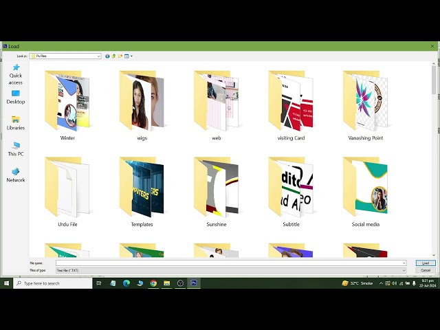440x330 pixels.
Task: Select the visiting Card folder
Action: click(x=291, y=105)
